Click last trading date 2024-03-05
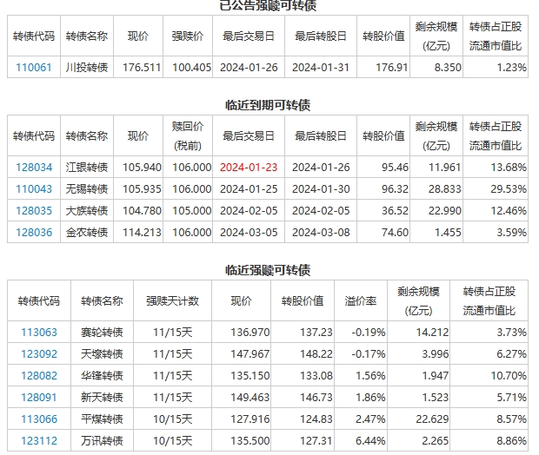The width and height of the screenshot is (539, 455). 249,233
